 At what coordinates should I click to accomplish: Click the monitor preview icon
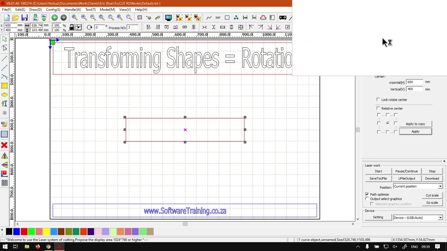(168, 18)
